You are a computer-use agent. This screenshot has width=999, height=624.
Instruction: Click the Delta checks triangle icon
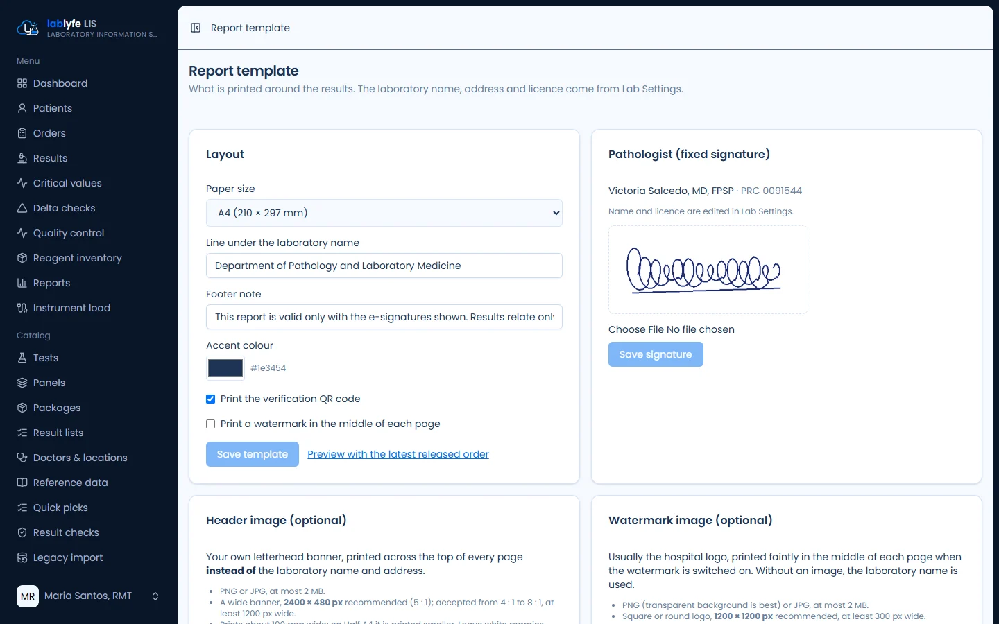point(22,208)
